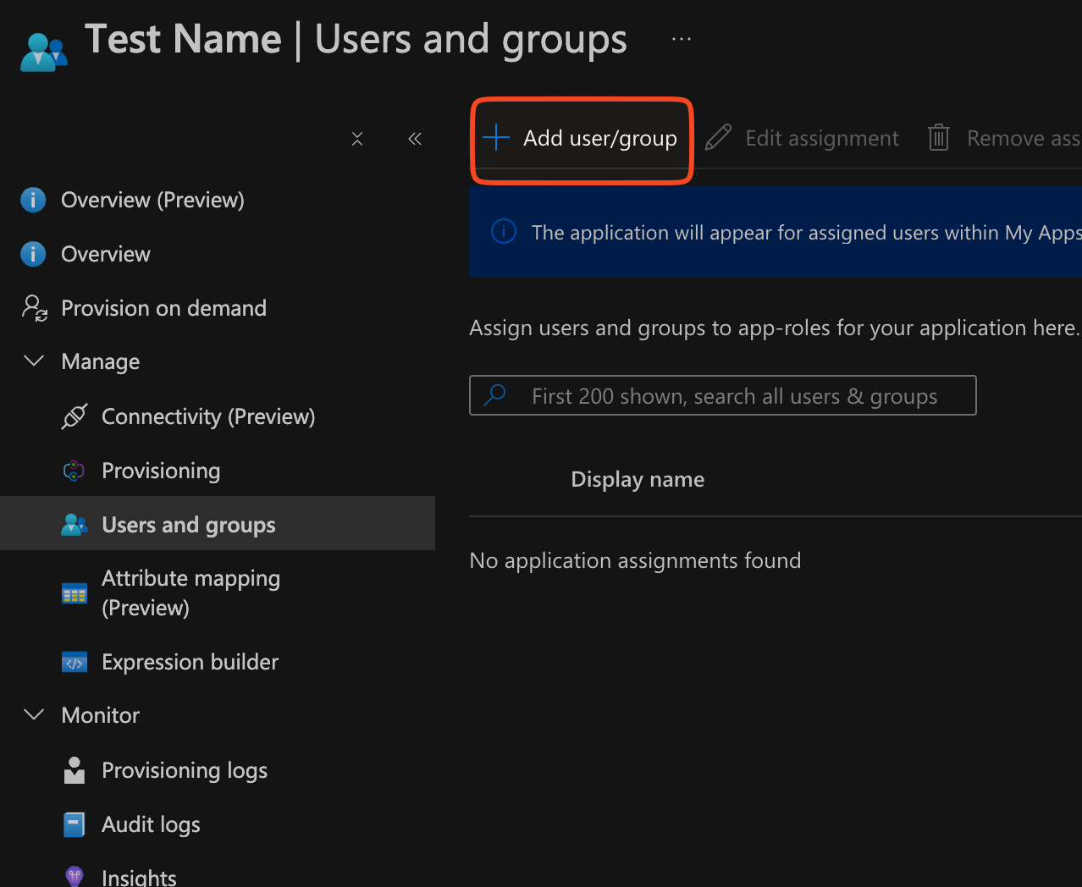Image resolution: width=1082 pixels, height=887 pixels.
Task: Click the Attribute mapping table icon
Action: pyautogui.click(x=75, y=593)
